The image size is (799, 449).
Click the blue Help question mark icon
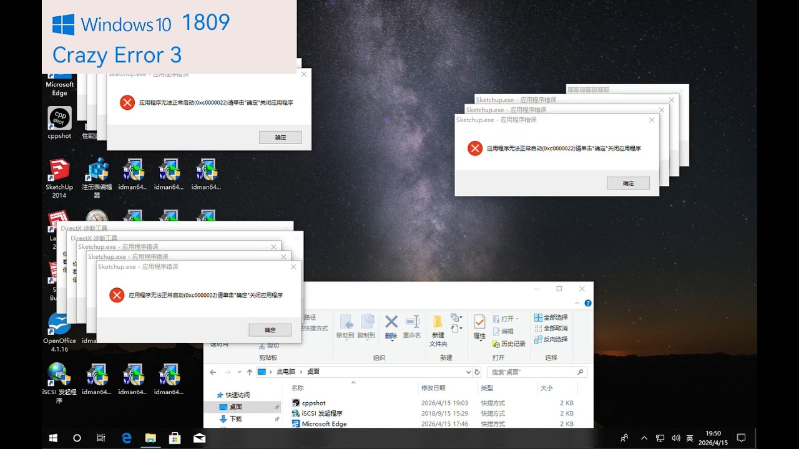point(588,303)
